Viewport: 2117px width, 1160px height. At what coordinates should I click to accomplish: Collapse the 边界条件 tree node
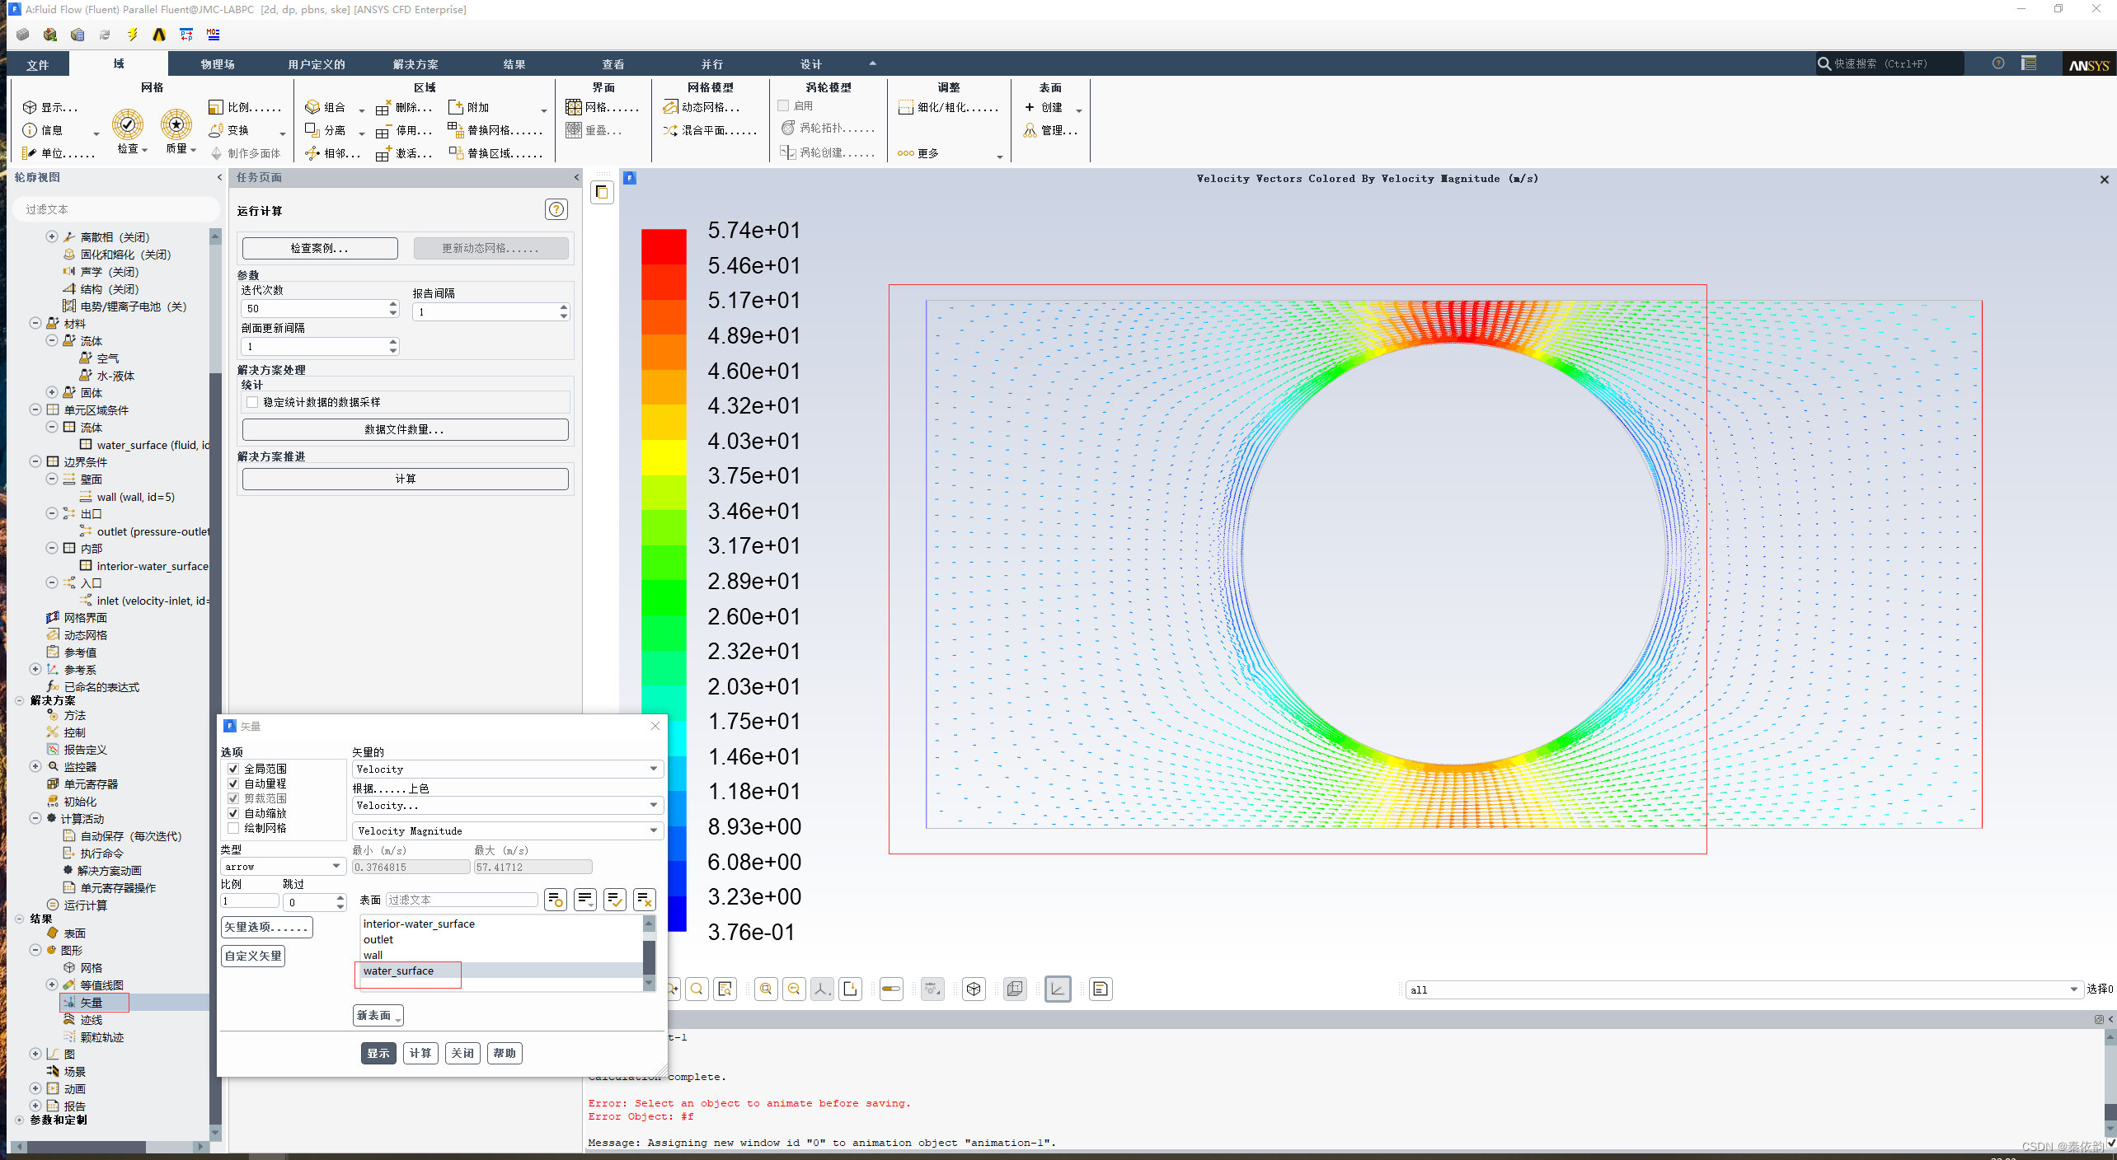pyautogui.click(x=35, y=461)
